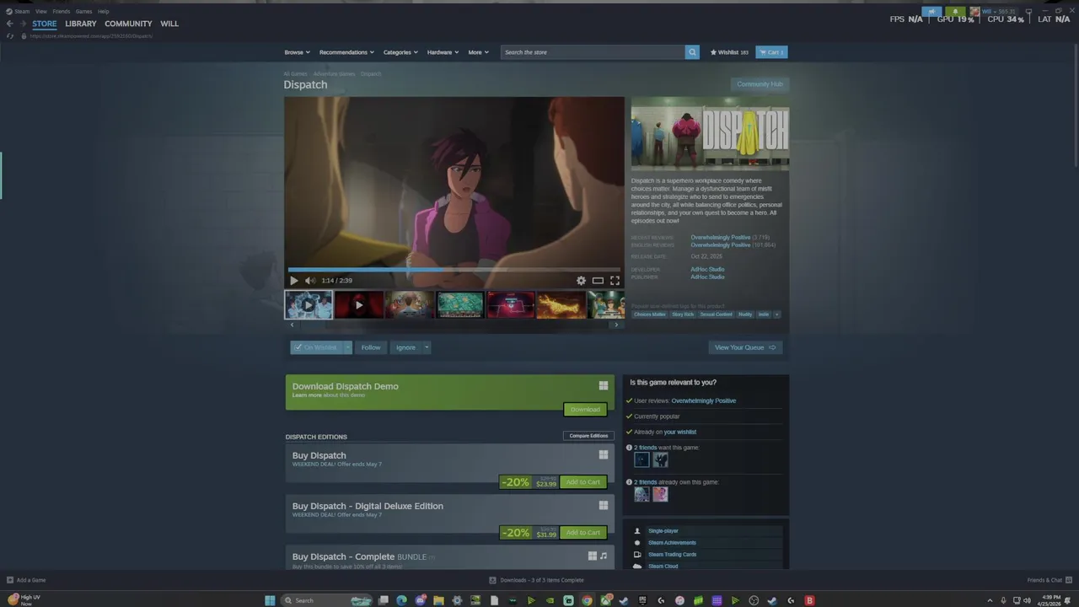1079x607 pixels.
Task: Click the Windows taskbar Search box
Action: point(326,600)
